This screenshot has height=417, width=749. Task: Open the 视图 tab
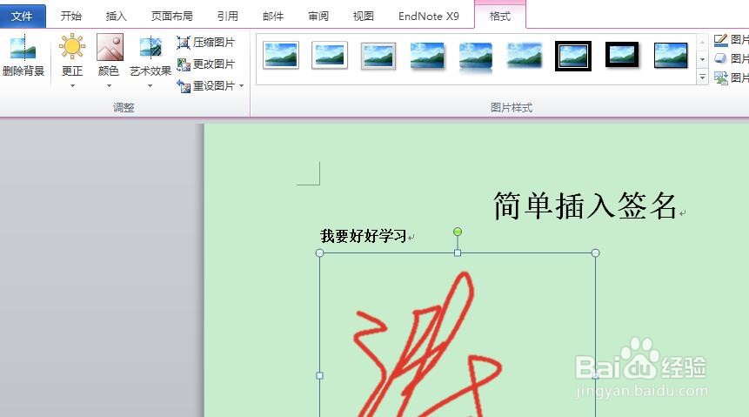click(363, 17)
